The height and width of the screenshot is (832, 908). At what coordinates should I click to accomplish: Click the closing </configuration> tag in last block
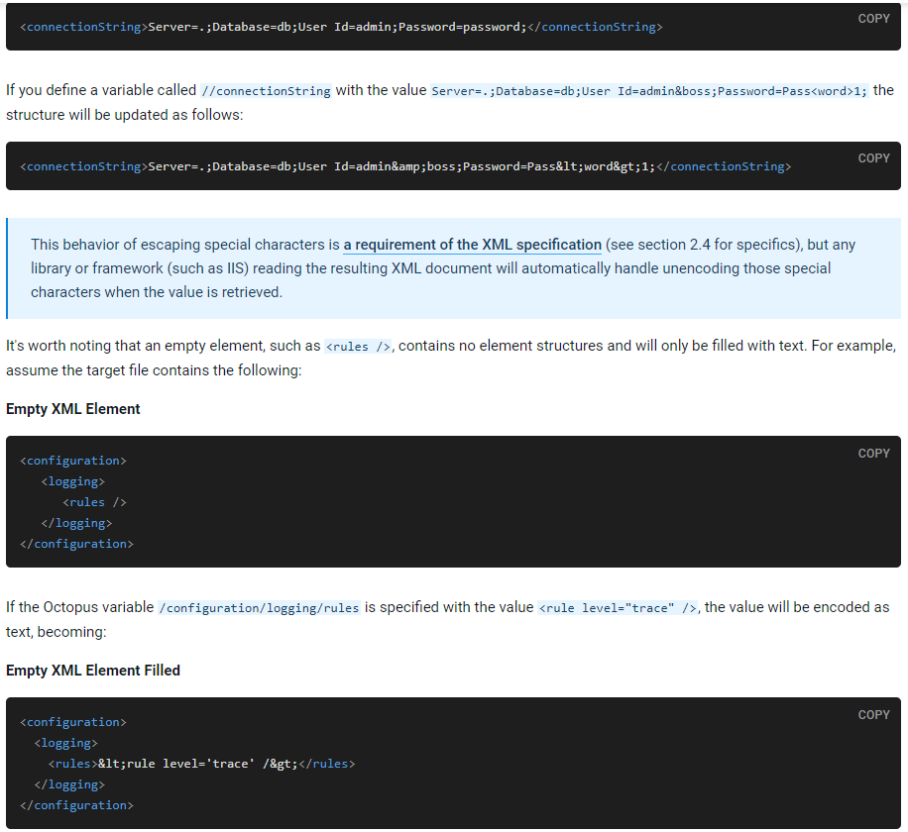[76, 805]
